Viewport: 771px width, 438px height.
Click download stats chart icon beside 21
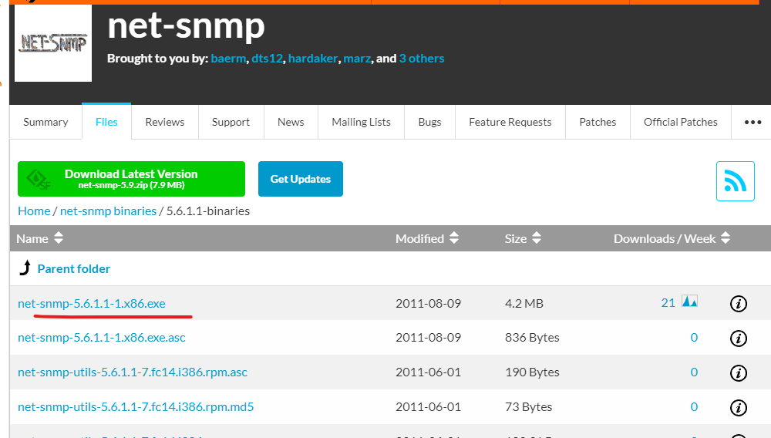point(689,301)
